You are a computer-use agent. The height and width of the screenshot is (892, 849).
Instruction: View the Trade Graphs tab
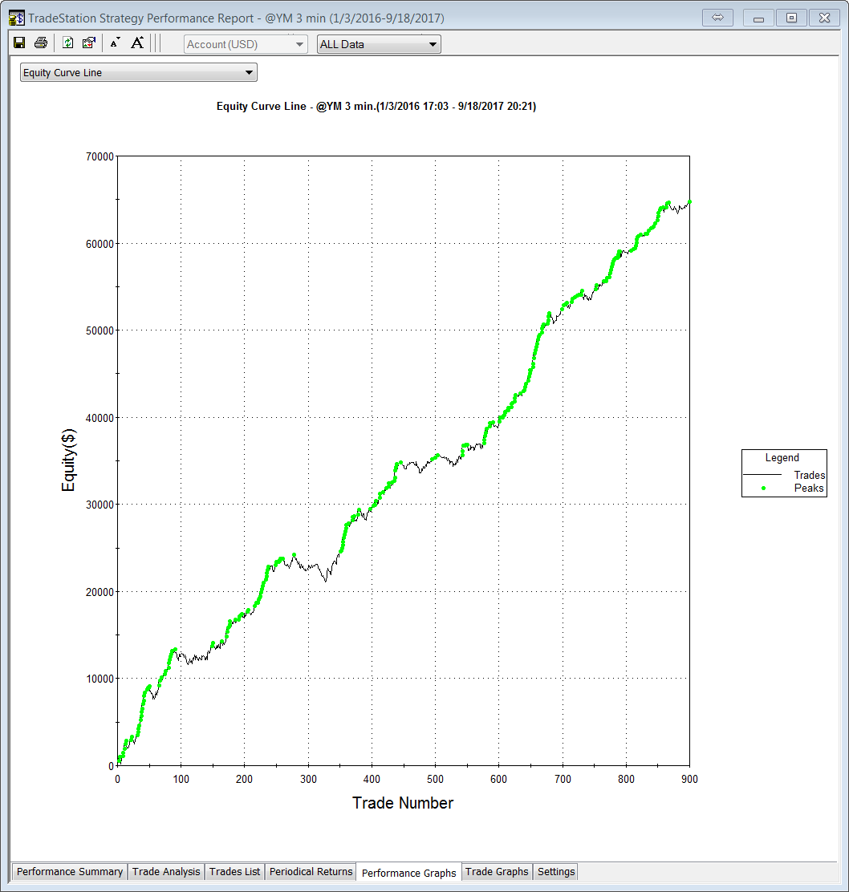click(497, 872)
